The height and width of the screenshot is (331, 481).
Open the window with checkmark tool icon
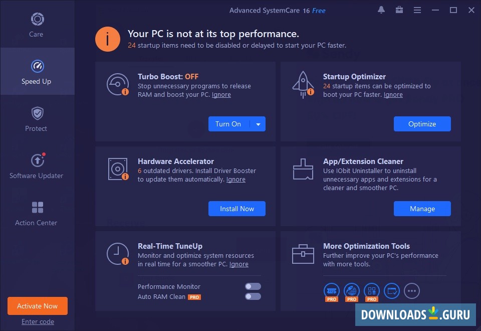click(392, 291)
